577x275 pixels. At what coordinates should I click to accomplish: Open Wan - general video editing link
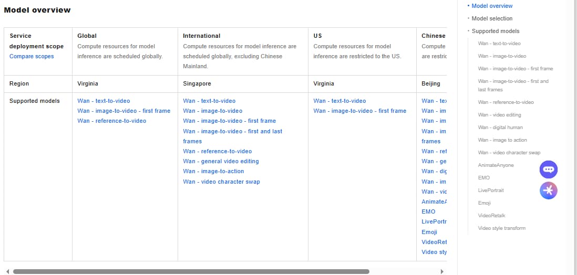(x=221, y=161)
